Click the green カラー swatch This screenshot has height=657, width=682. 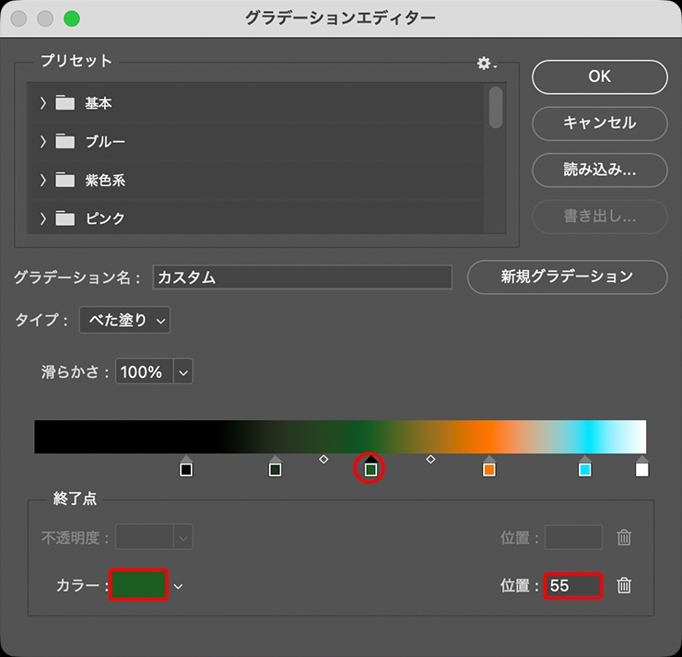pyautogui.click(x=139, y=585)
